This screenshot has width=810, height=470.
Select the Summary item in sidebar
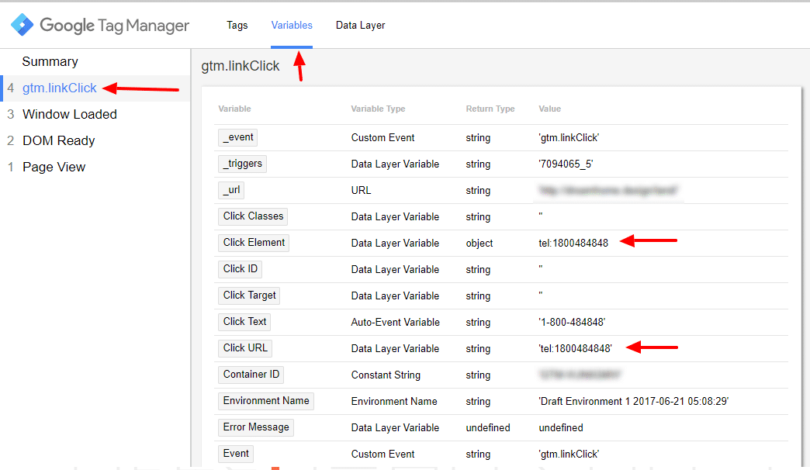pyautogui.click(x=50, y=61)
